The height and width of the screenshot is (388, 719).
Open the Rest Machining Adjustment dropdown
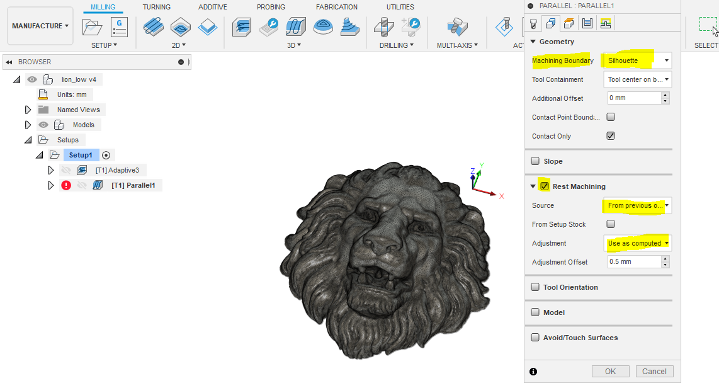tap(637, 243)
